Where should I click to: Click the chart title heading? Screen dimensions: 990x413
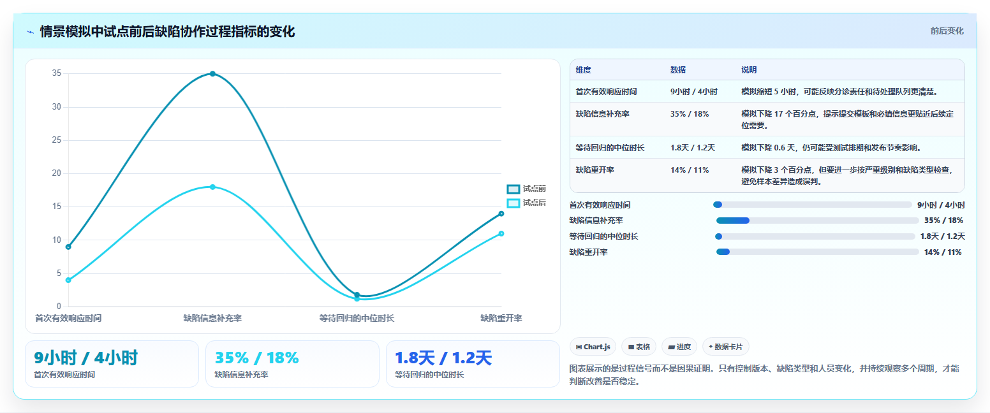click(167, 32)
